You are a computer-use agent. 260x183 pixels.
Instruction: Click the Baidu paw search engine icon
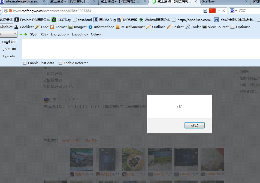pyautogui.click(x=232, y=11)
